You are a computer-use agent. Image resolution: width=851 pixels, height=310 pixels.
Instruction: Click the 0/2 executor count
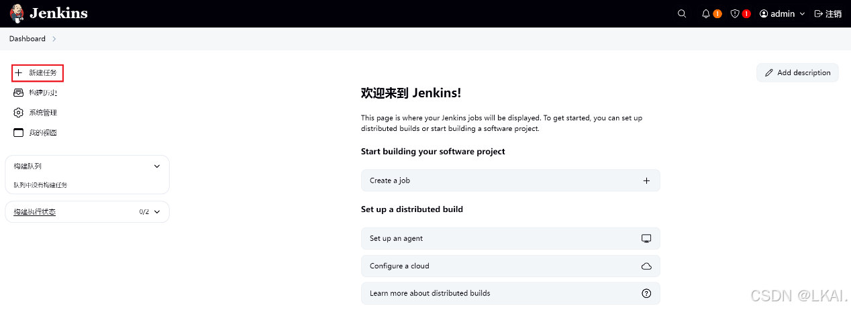click(144, 212)
